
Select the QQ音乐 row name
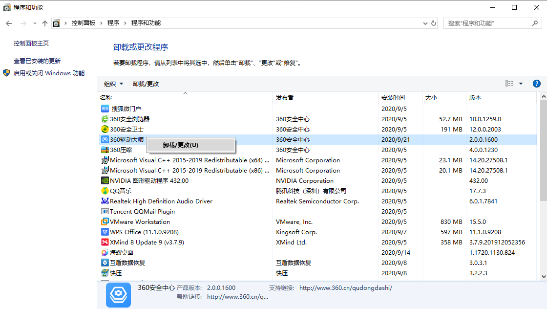120,191
